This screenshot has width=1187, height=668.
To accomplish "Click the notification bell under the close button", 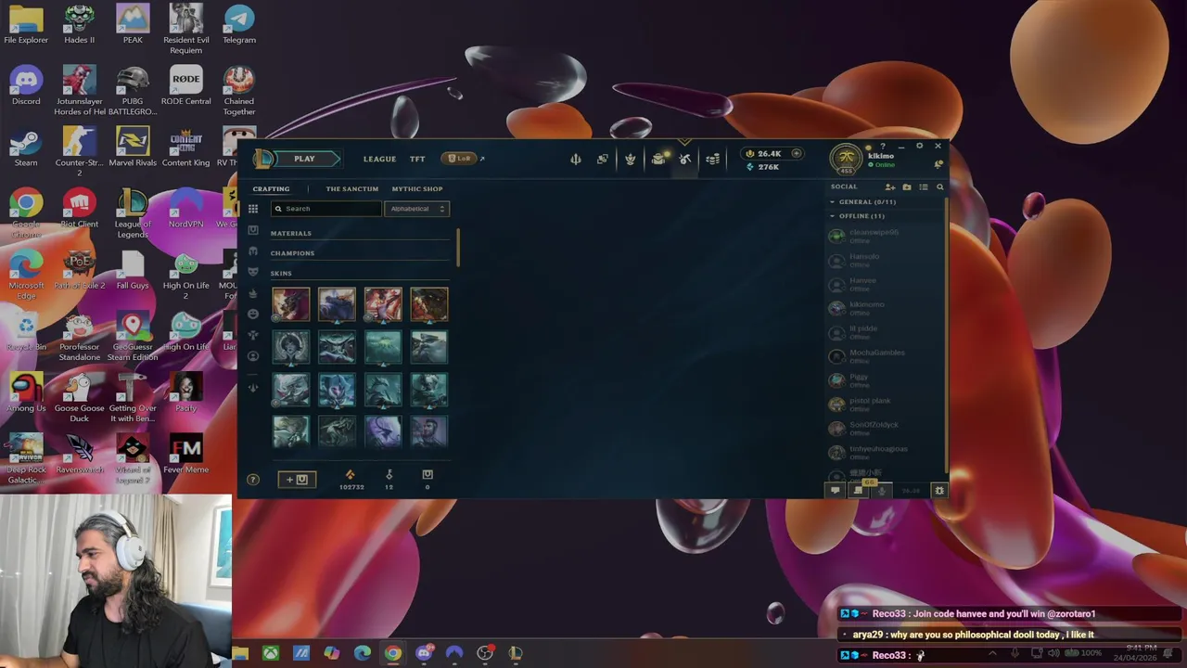I will click(x=938, y=164).
